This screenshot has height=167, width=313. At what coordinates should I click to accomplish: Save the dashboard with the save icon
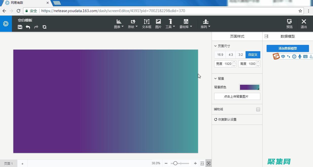click(20, 27)
